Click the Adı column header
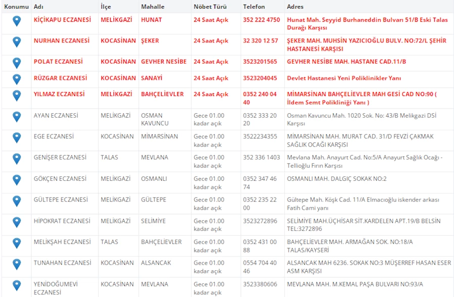Screen dimensions: 454x297 (38, 7)
